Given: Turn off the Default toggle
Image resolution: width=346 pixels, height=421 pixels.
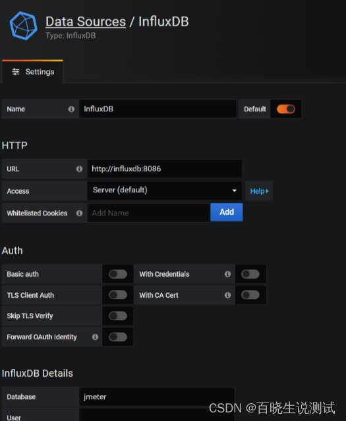Looking at the screenshot, I should click(x=286, y=109).
